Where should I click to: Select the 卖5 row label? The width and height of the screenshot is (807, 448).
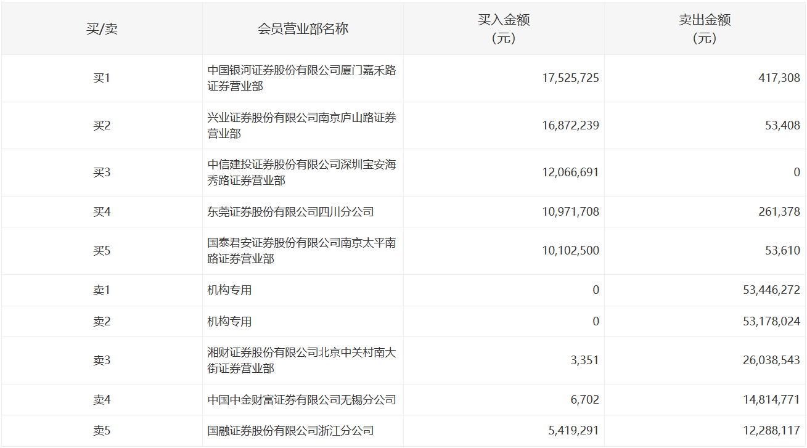(102, 431)
